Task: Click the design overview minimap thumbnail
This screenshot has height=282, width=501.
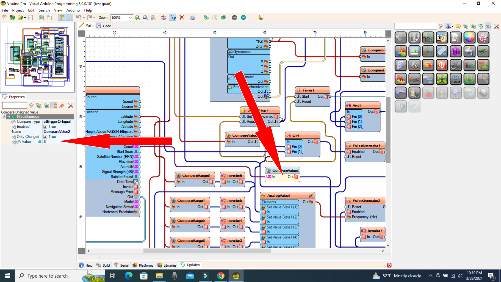Action: pos(38,57)
